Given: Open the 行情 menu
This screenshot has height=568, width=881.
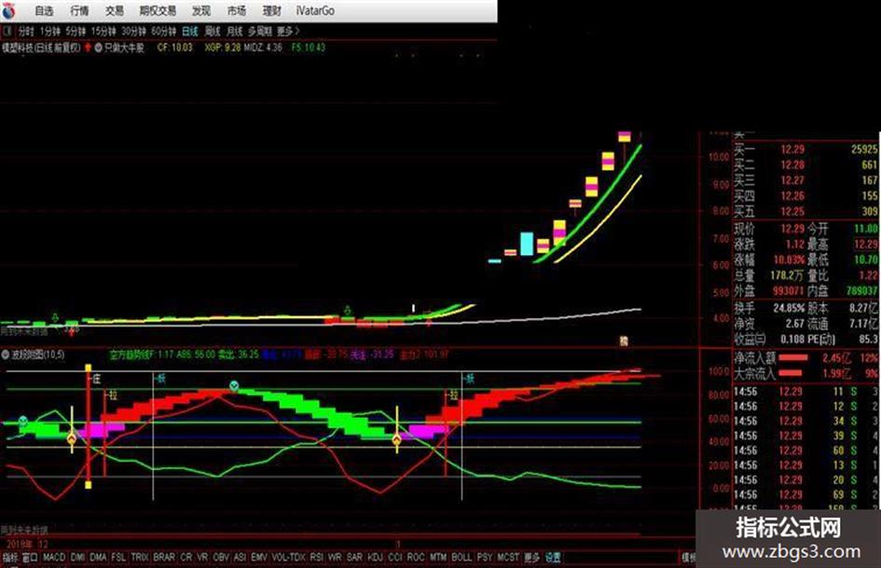Looking at the screenshot, I should pyautogui.click(x=79, y=10).
